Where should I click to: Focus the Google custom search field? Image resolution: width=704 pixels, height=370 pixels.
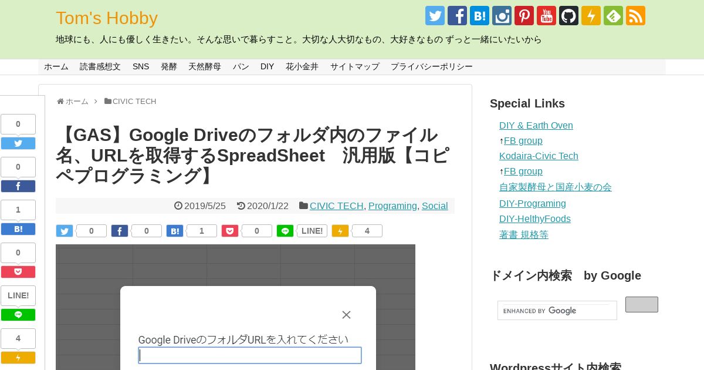(x=557, y=311)
